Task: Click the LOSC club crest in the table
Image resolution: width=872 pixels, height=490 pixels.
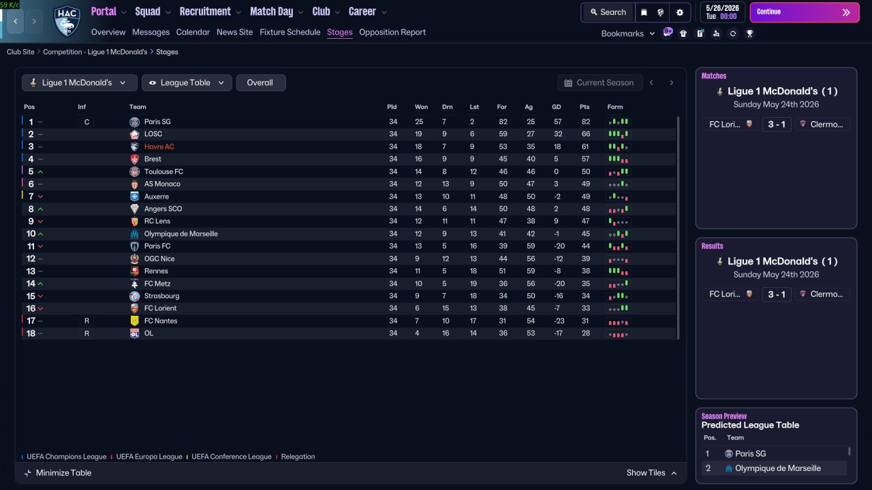Action: (134, 134)
